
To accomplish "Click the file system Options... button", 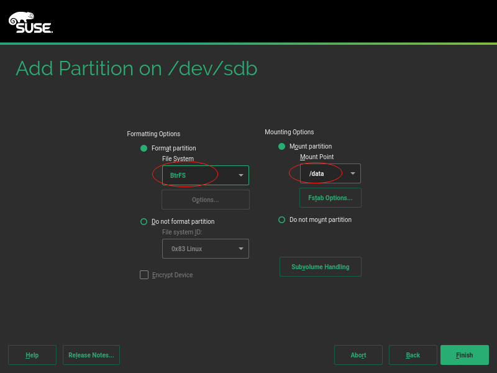I will 206,200.
